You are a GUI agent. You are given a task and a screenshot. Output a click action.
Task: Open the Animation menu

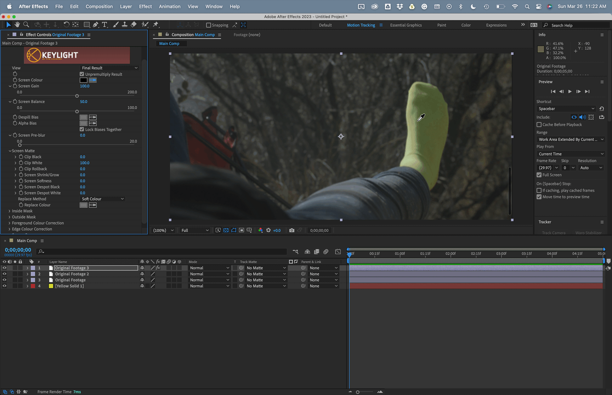[x=170, y=6]
